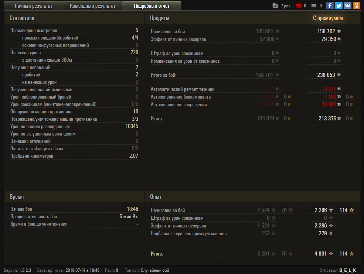This screenshot has height=274, width=364.
Task: Switch to Командный результат tab
Action: coord(92,6)
